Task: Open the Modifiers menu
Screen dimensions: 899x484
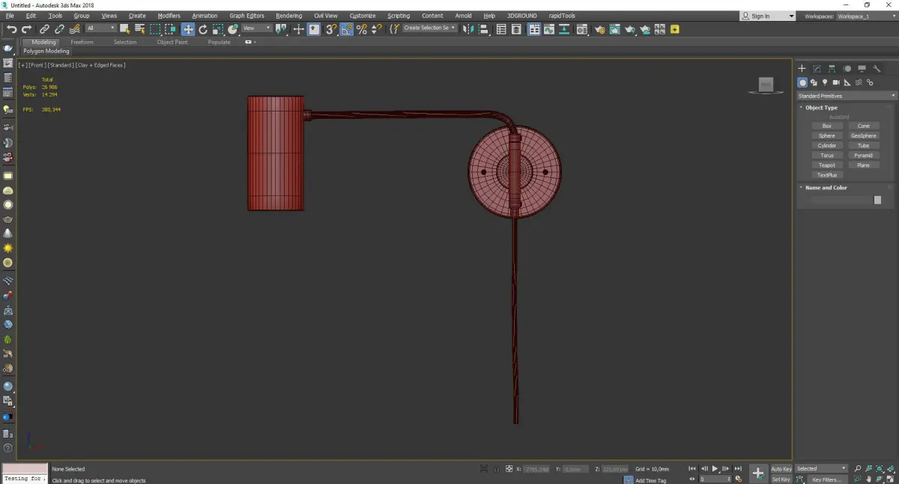Action: coord(169,16)
